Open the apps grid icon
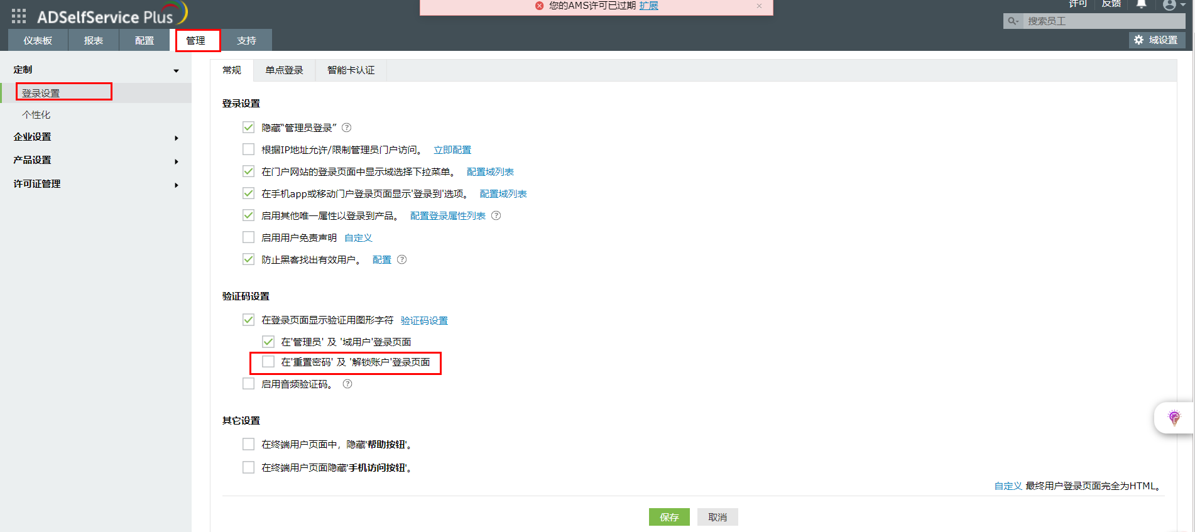Viewport: 1195px width, 532px height. tap(19, 16)
